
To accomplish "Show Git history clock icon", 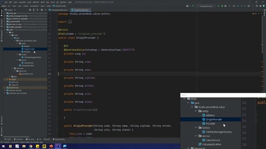I will tap(249, 6).
